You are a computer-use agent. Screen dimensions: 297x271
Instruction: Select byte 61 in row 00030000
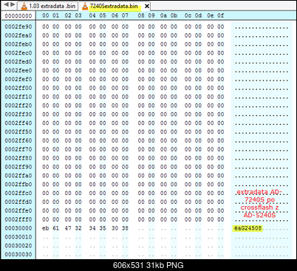pos(56,228)
